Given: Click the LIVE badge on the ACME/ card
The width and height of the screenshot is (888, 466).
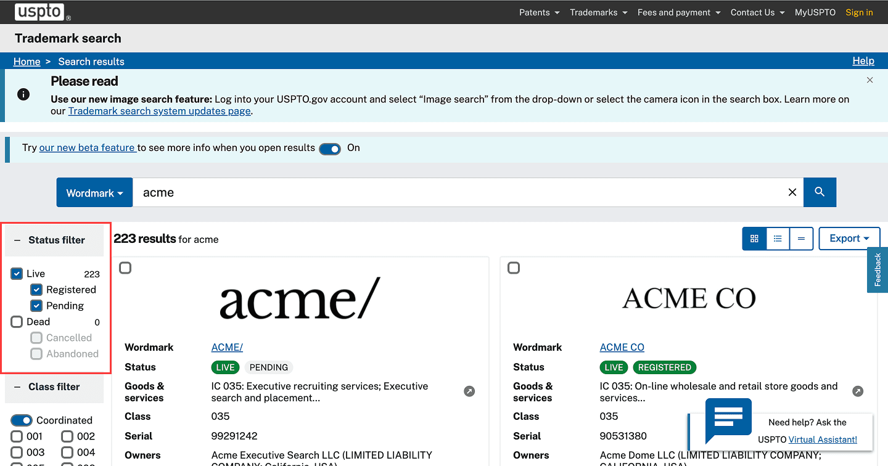Looking at the screenshot, I should point(225,367).
